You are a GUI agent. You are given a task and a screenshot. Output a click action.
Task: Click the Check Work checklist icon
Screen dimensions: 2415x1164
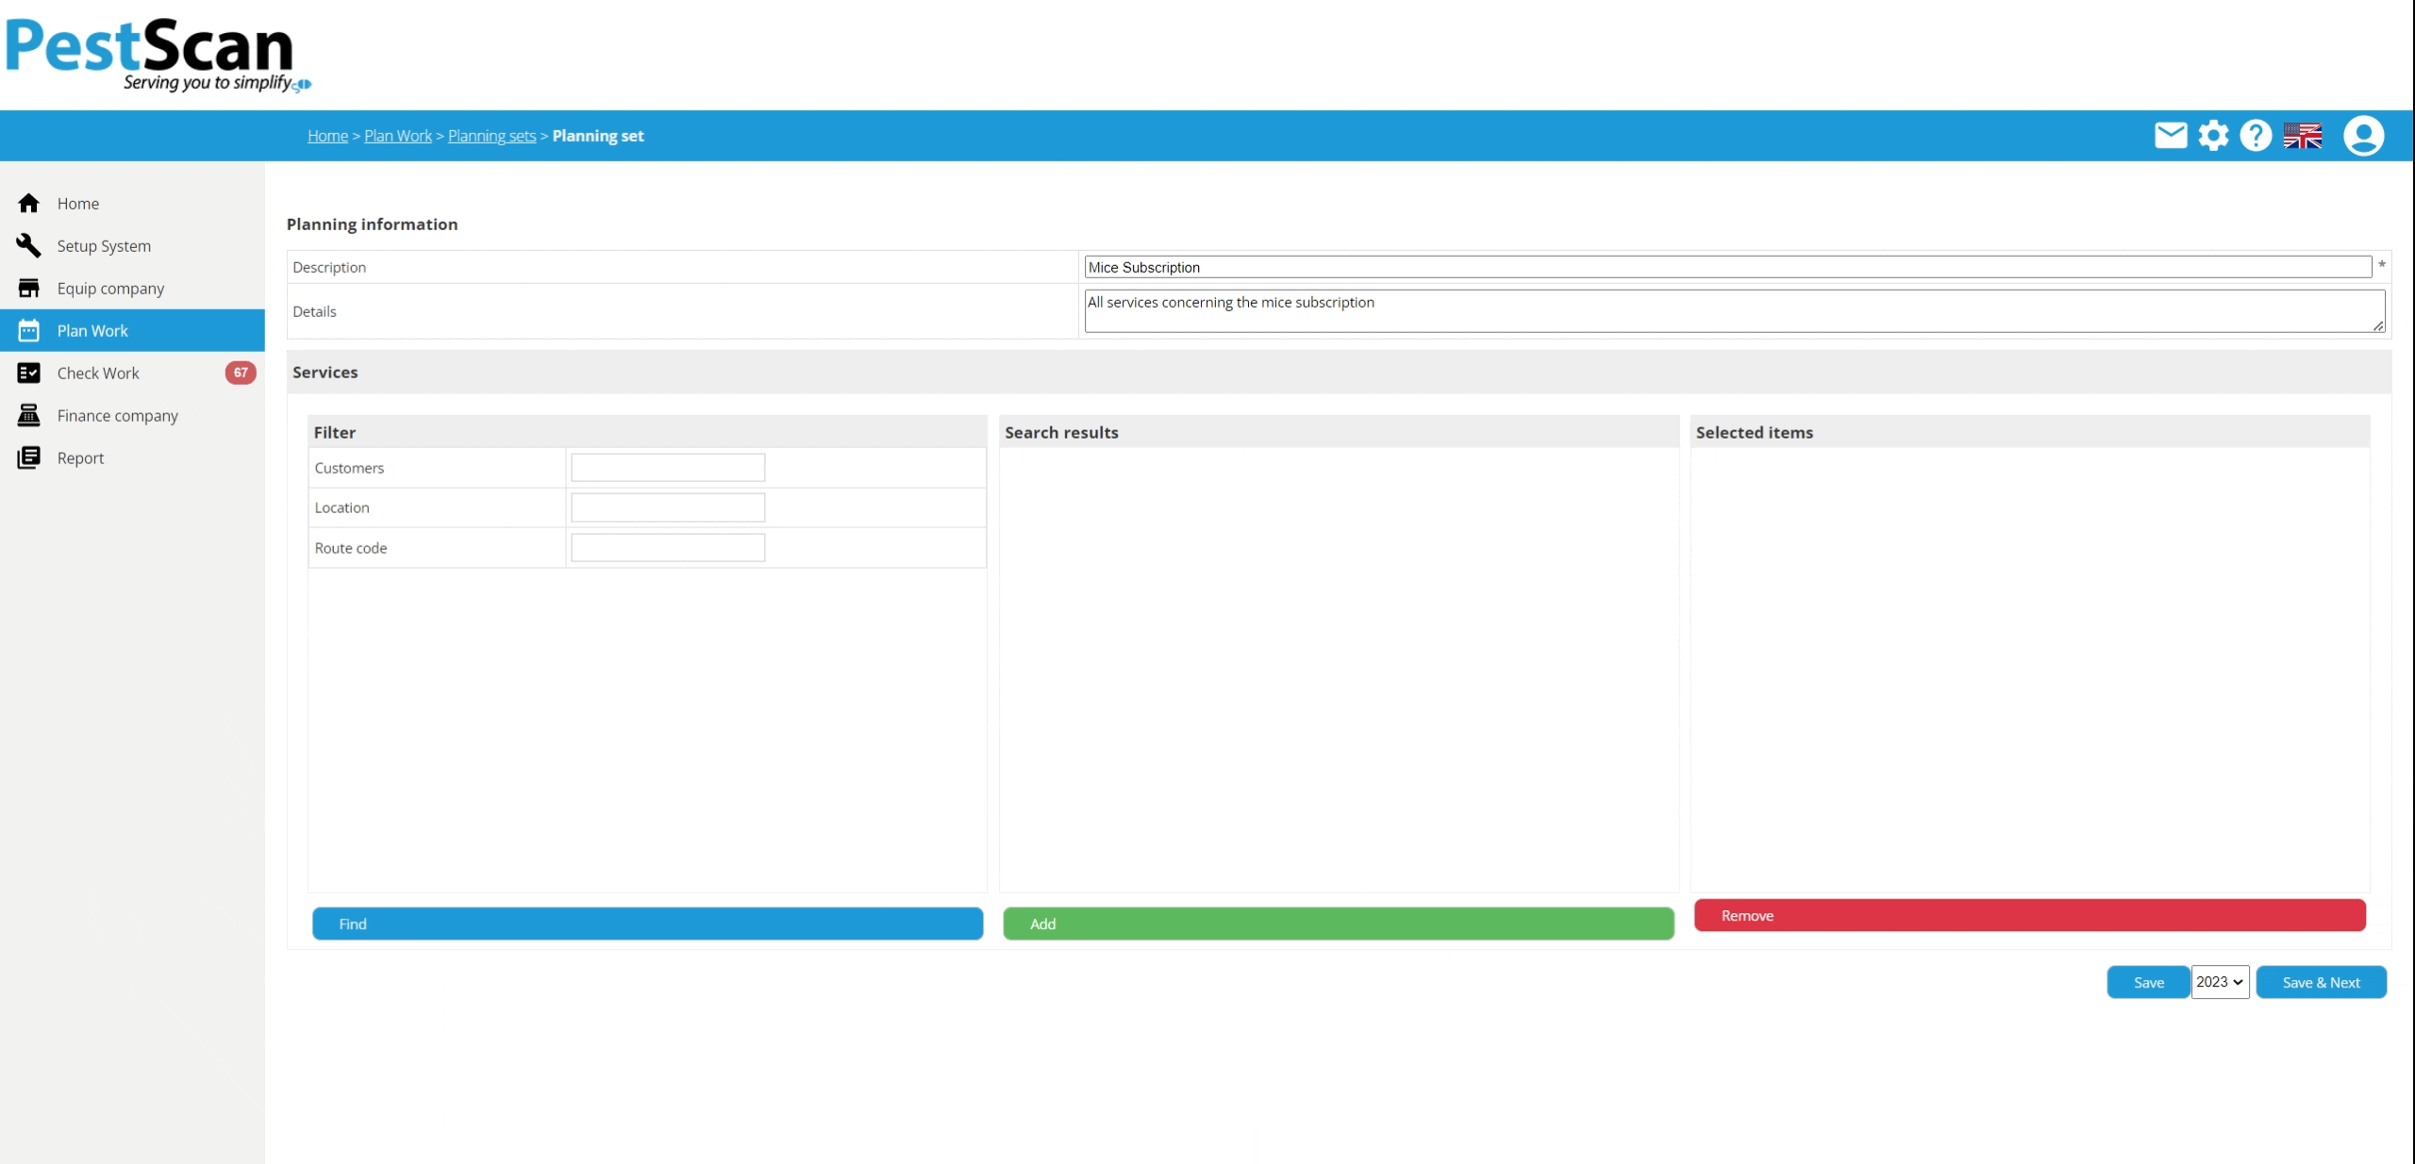[x=29, y=373]
